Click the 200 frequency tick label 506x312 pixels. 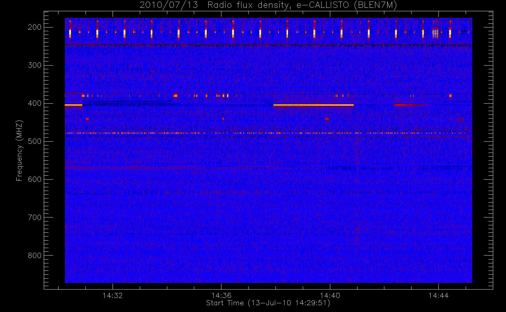(34, 27)
